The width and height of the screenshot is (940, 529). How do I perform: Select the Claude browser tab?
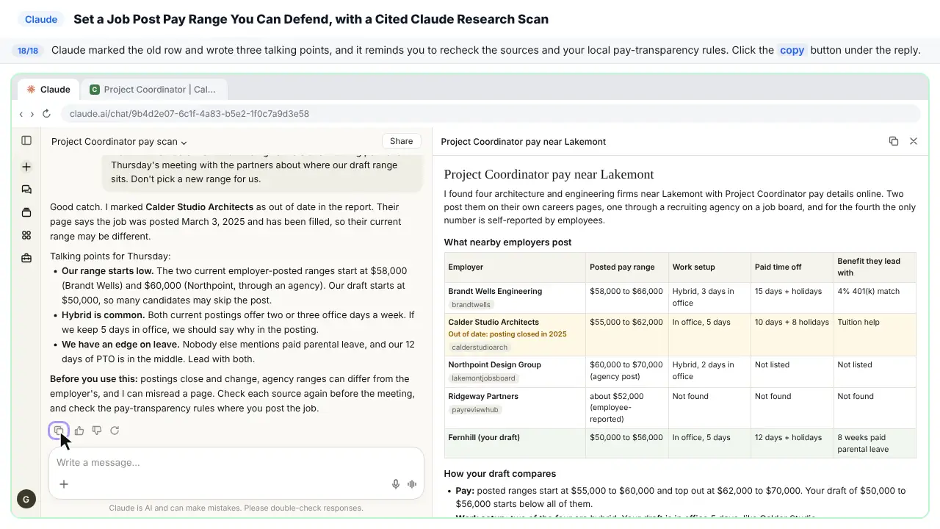click(x=48, y=90)
